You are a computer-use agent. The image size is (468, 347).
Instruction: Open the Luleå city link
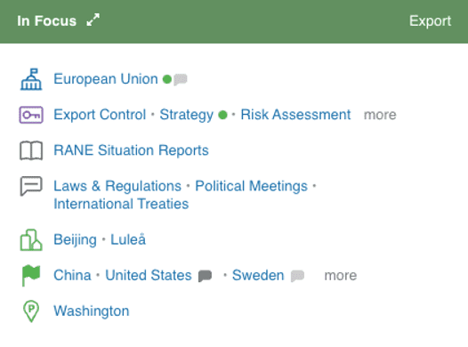pyautogui.click(x=128, y=239)
